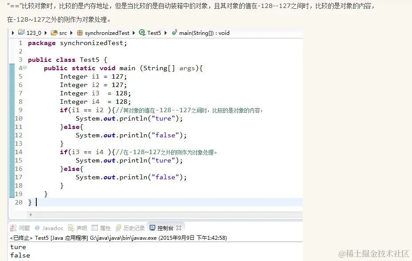Click the 控制台 (Console) tab icon

coord(152,228)
